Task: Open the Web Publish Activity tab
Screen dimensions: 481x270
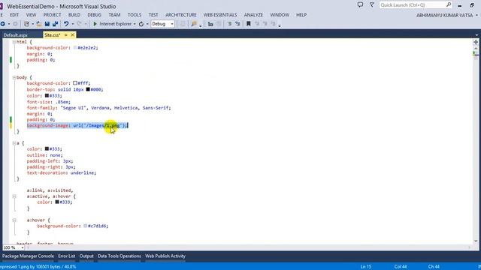Action: [x=165, y=256]
